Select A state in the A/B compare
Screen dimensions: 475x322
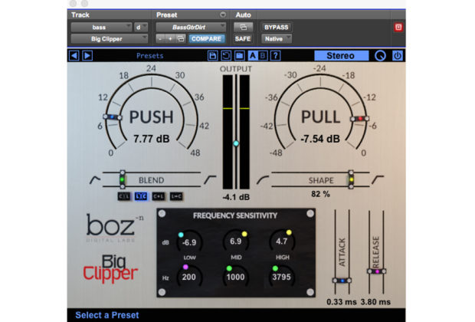pos(253,56)
